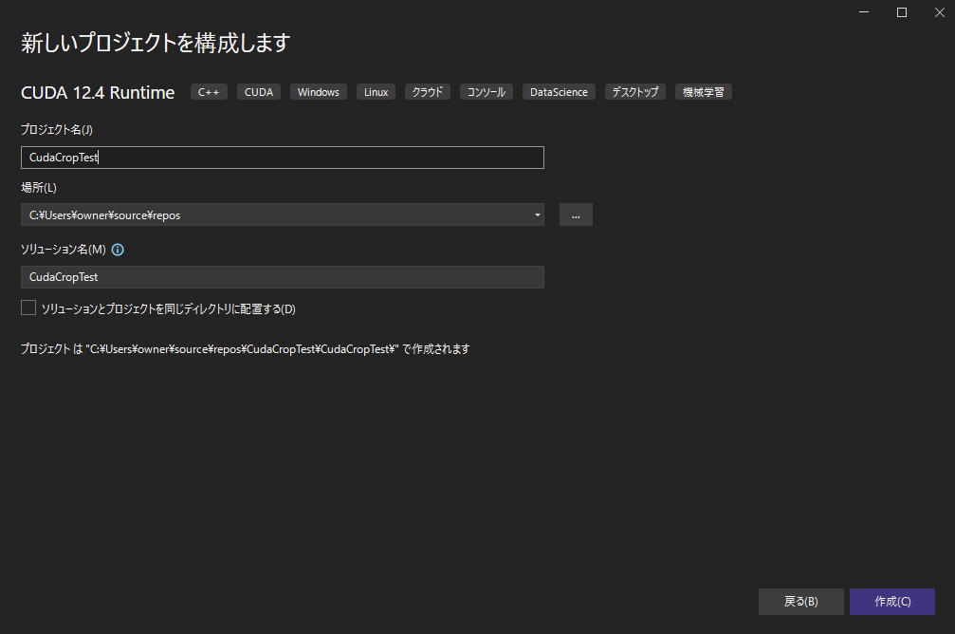The width and height of the screenshot is (955, 634).
Task: Click the location combo box path text
Action: click(104, 215)
